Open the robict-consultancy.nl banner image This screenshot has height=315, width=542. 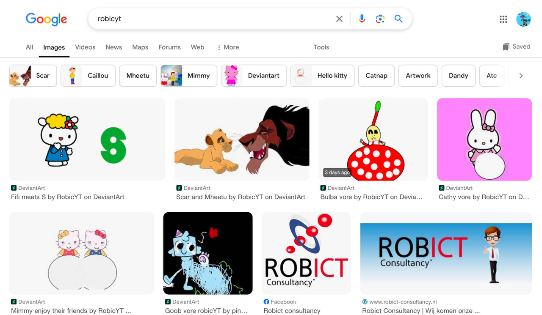pyautogui.click(x=446, y=253)
